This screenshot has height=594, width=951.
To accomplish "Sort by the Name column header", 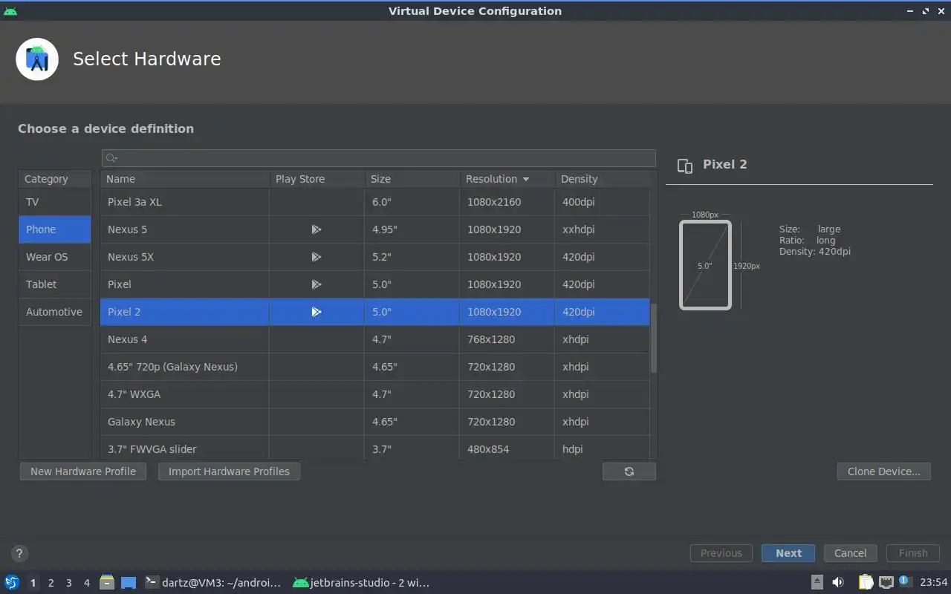I will [185, 179].
